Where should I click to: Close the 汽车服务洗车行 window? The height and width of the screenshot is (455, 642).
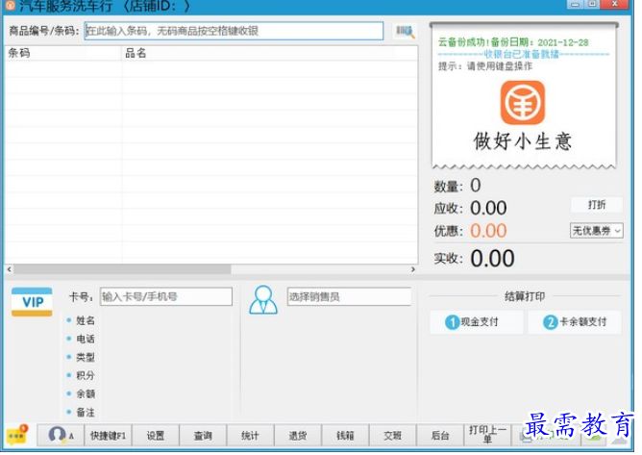click(x=614, y=4)
